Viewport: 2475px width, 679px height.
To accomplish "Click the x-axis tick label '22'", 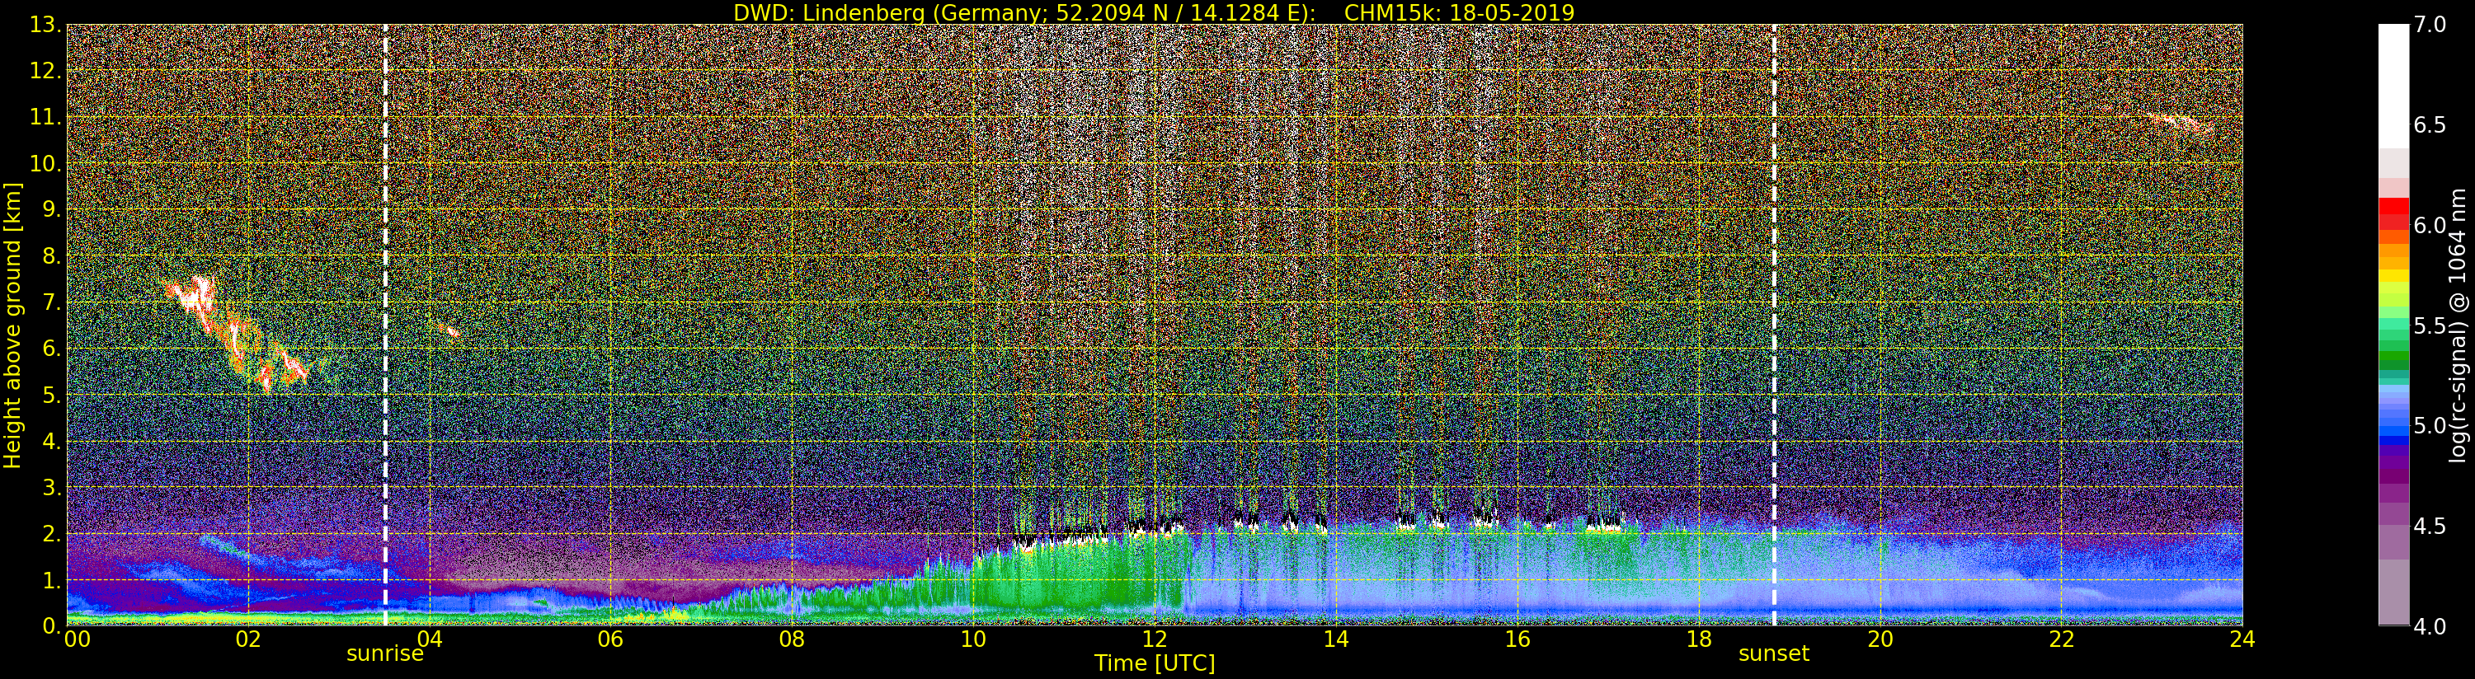I will pos(2062,639).
